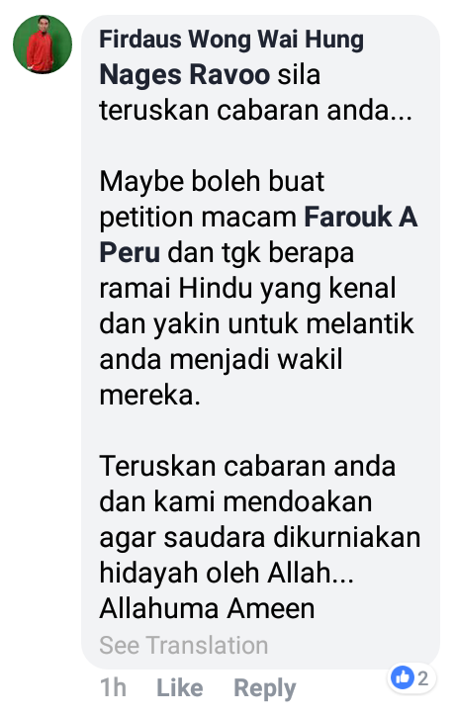Click the word 'Hindu' in the comment
This screenshot has height=716, width=456.
(x=216, y=288)
